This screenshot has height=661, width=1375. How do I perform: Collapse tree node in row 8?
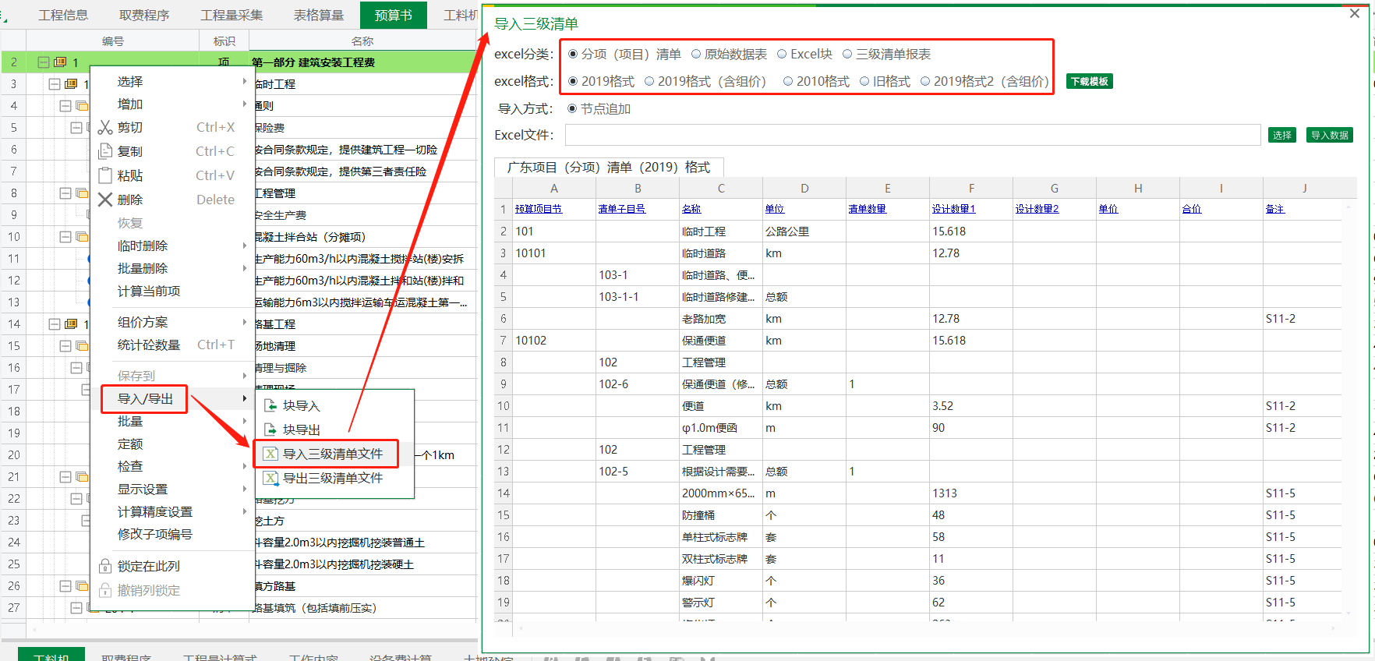(x=65, y=193)
